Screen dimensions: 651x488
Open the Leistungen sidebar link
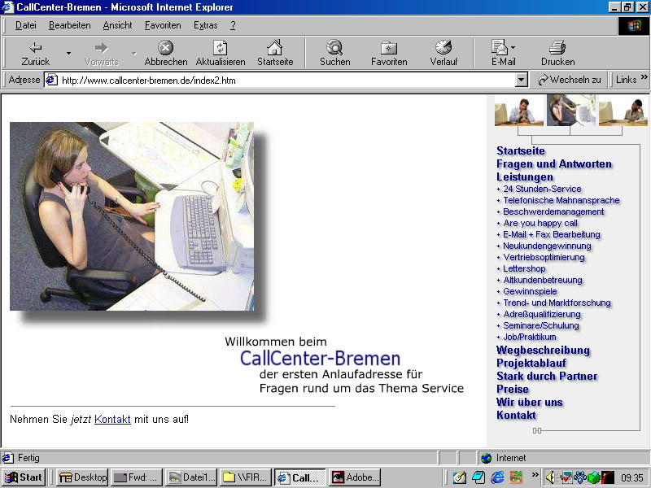[x=525, y=176]
